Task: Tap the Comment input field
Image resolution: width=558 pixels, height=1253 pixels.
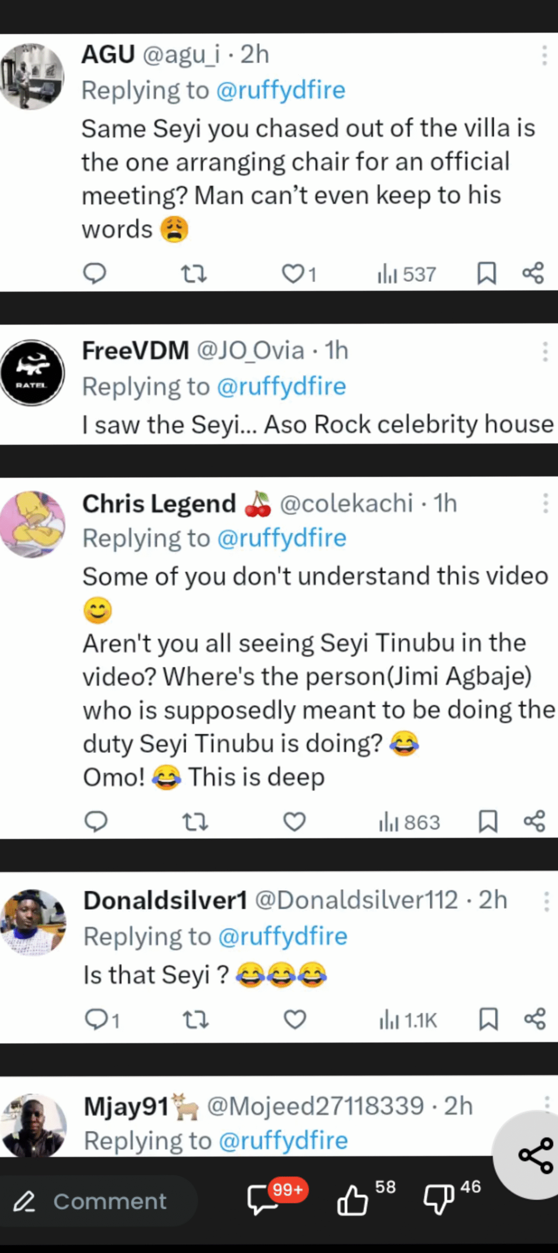Action: [x=98, y=1202]
